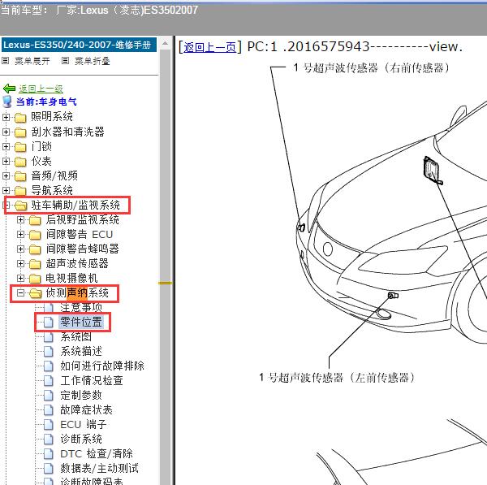The width and height of the screenshot is (487, 485).
Task: Open the 故障症状表 page
Action: (x=86, y=409)
